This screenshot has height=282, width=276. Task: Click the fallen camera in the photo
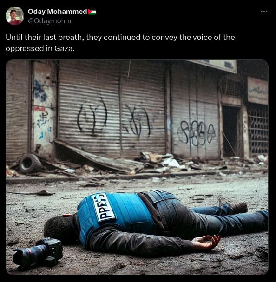coord(38,253)
